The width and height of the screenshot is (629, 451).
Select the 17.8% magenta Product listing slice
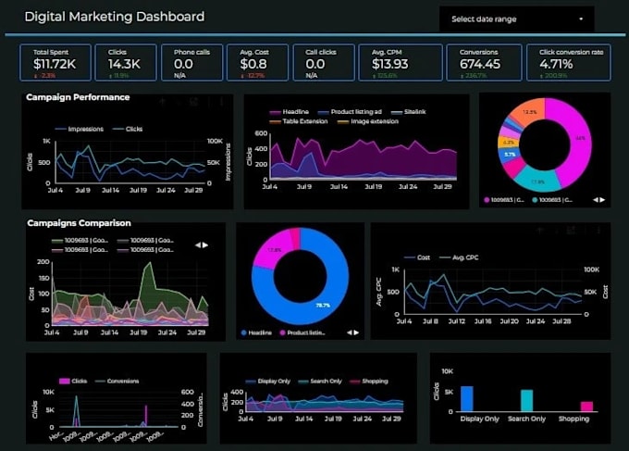coord(274,249)
